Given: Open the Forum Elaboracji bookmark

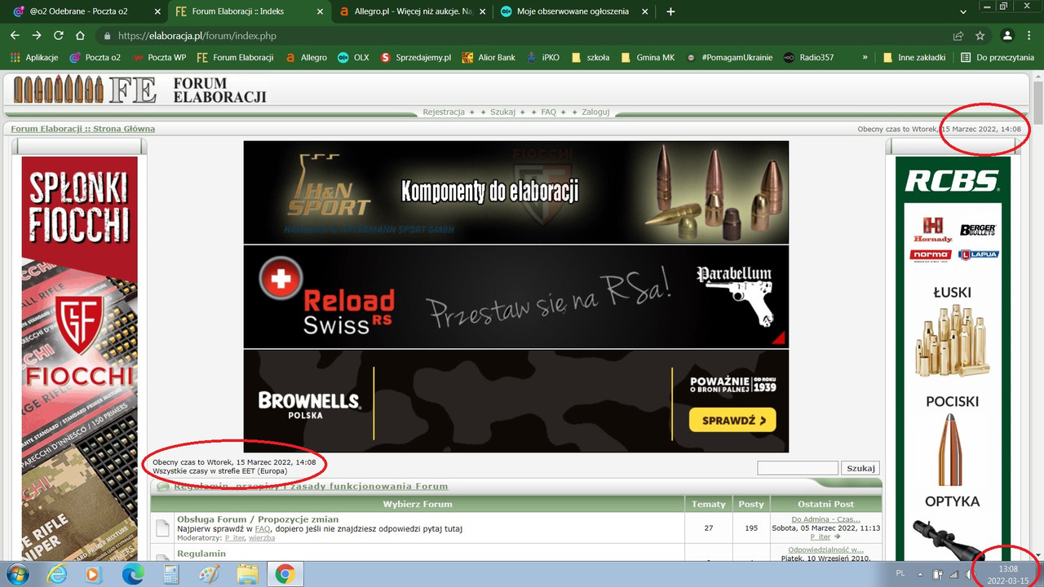Looking at the screenshot, I should [x=235, y=58].
